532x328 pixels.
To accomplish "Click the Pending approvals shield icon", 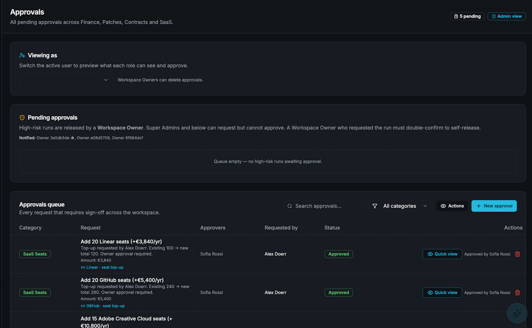I will (22, 118).
